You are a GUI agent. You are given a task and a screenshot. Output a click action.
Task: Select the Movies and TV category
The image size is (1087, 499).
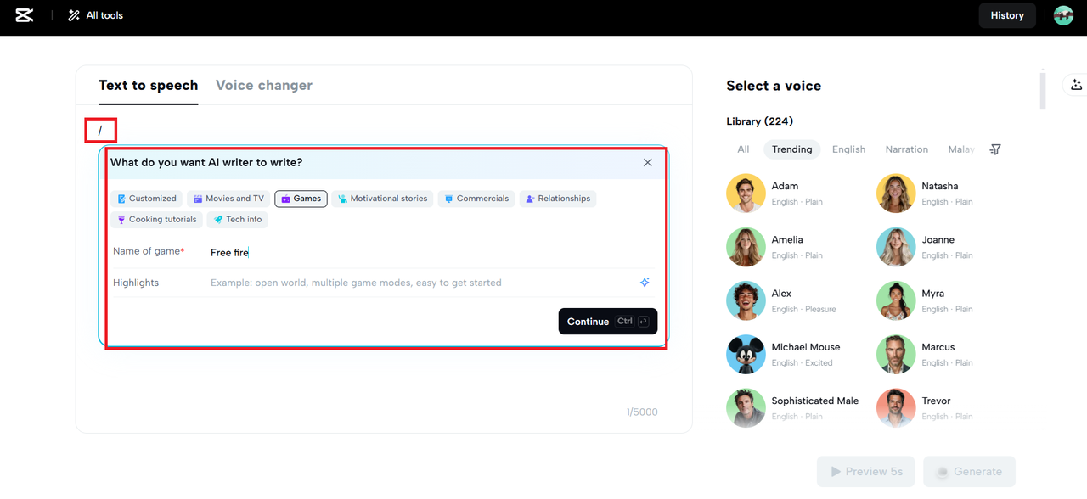[228, 199]
